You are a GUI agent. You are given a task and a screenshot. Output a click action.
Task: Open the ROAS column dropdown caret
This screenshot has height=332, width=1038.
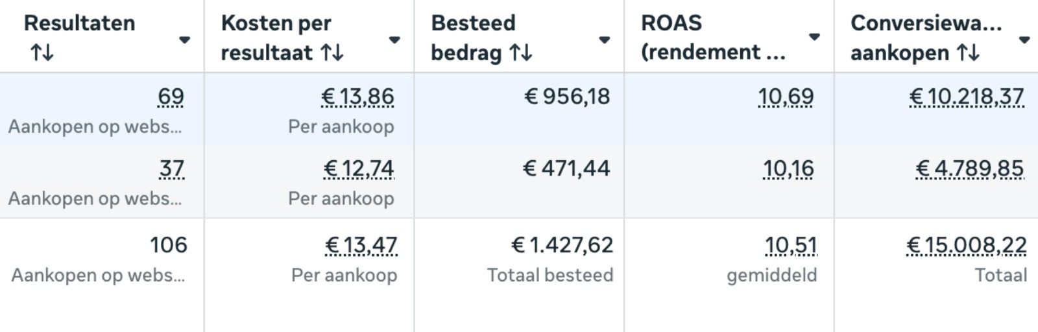tap(814, 36)
